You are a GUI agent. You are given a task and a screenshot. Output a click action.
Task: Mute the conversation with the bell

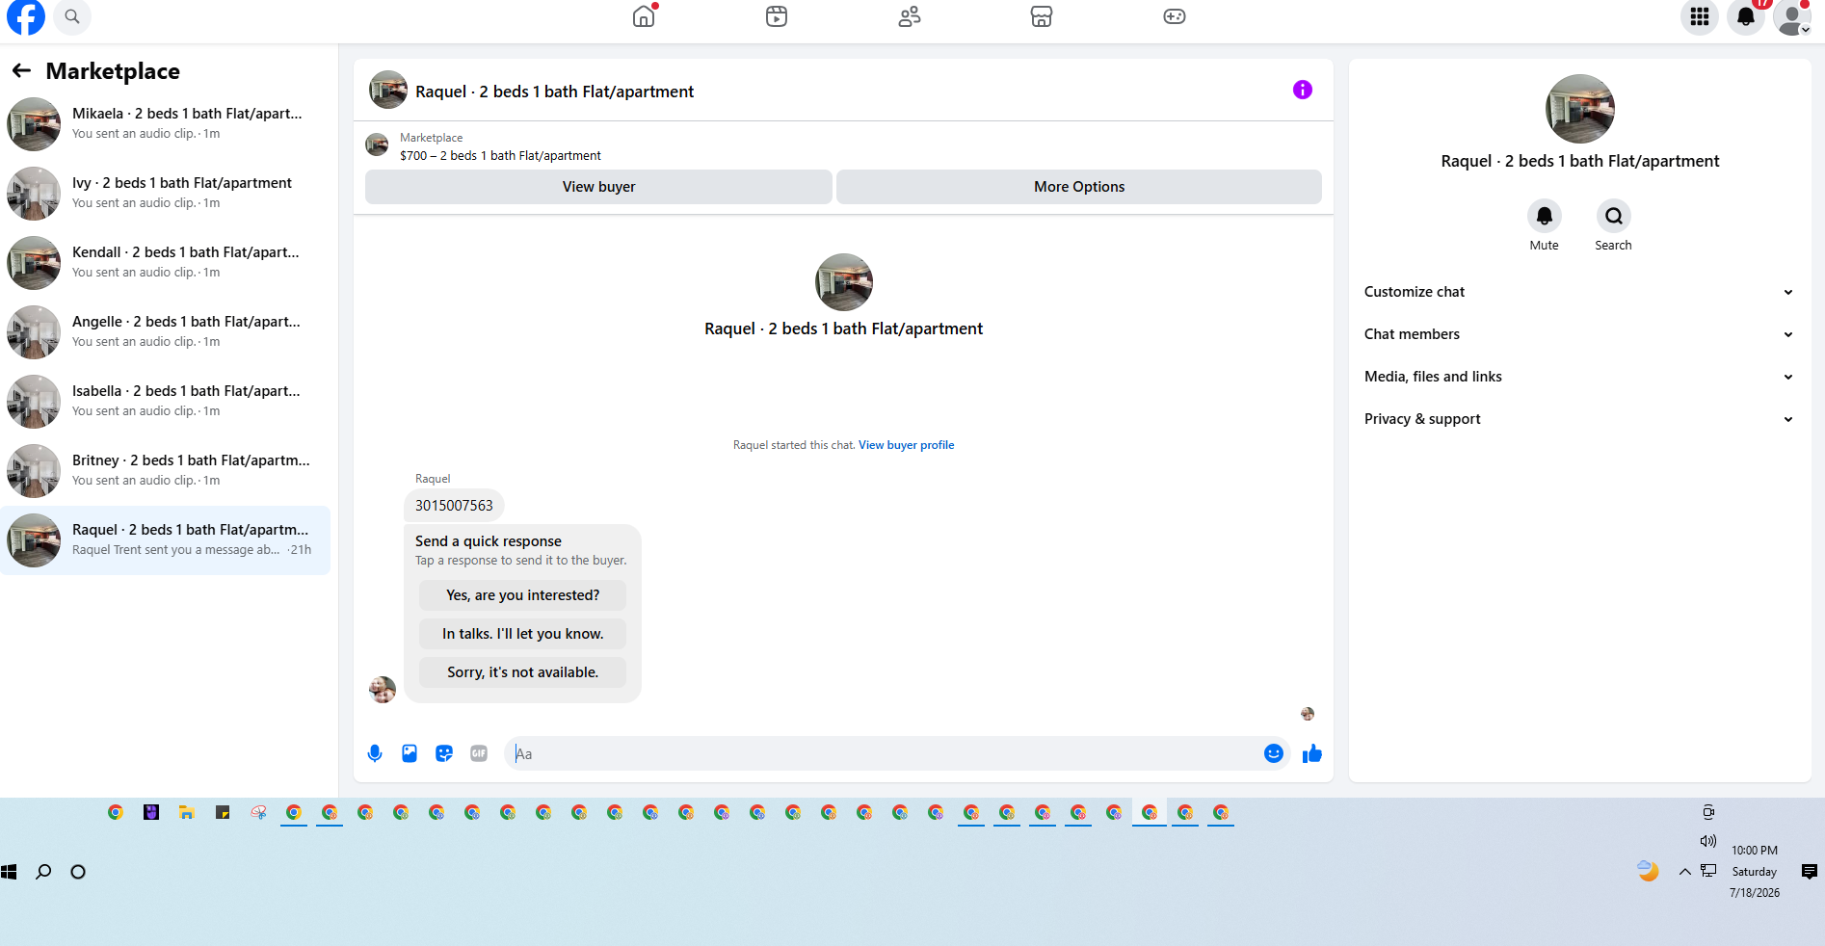coord(1545,216)
